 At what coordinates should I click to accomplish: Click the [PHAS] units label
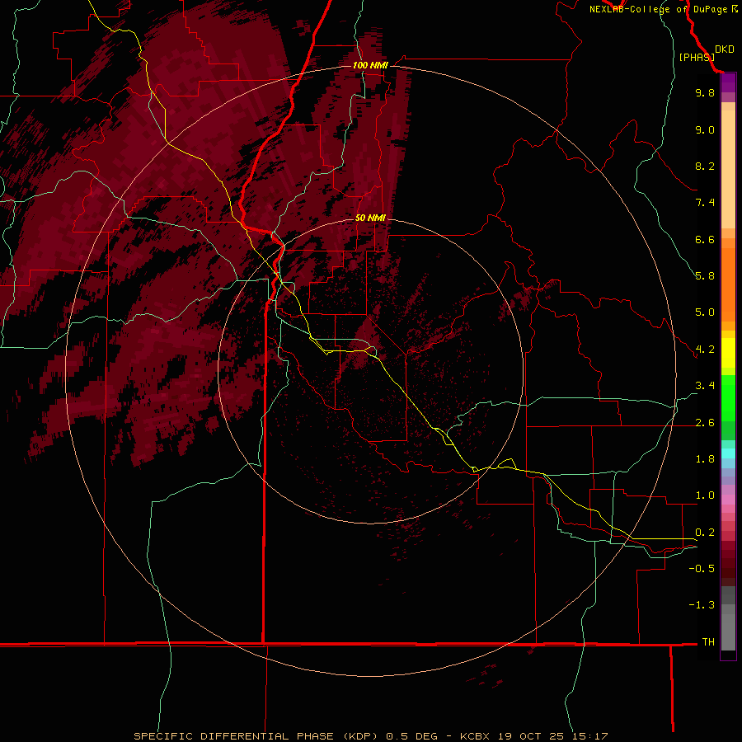pyautogui.click(x=697, y=57)
